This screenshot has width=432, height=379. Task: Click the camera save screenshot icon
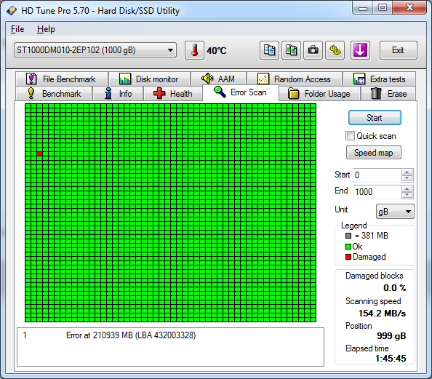pos(313,50)
